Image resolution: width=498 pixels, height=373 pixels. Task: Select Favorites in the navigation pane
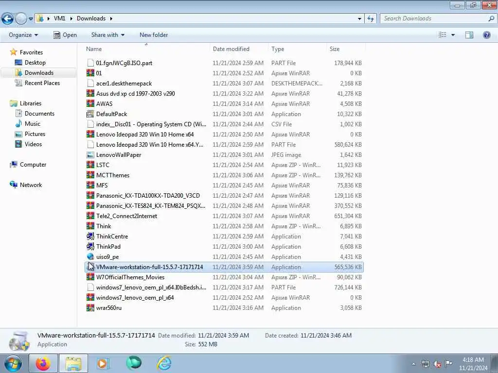click(31, 52)
